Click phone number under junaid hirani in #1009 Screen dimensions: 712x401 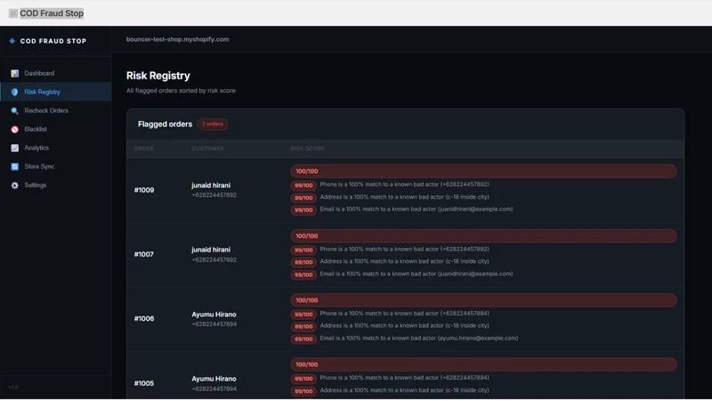pos(214,195)
